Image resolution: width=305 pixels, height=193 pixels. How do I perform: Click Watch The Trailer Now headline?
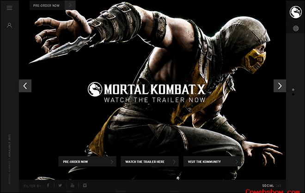tap(155, 100)
